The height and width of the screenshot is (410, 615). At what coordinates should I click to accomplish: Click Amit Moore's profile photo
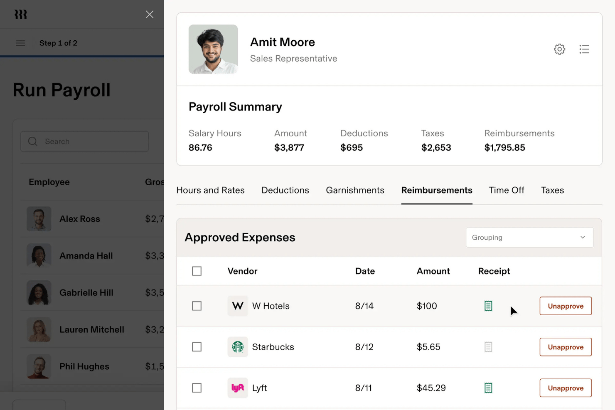click(x=213, y=49)
